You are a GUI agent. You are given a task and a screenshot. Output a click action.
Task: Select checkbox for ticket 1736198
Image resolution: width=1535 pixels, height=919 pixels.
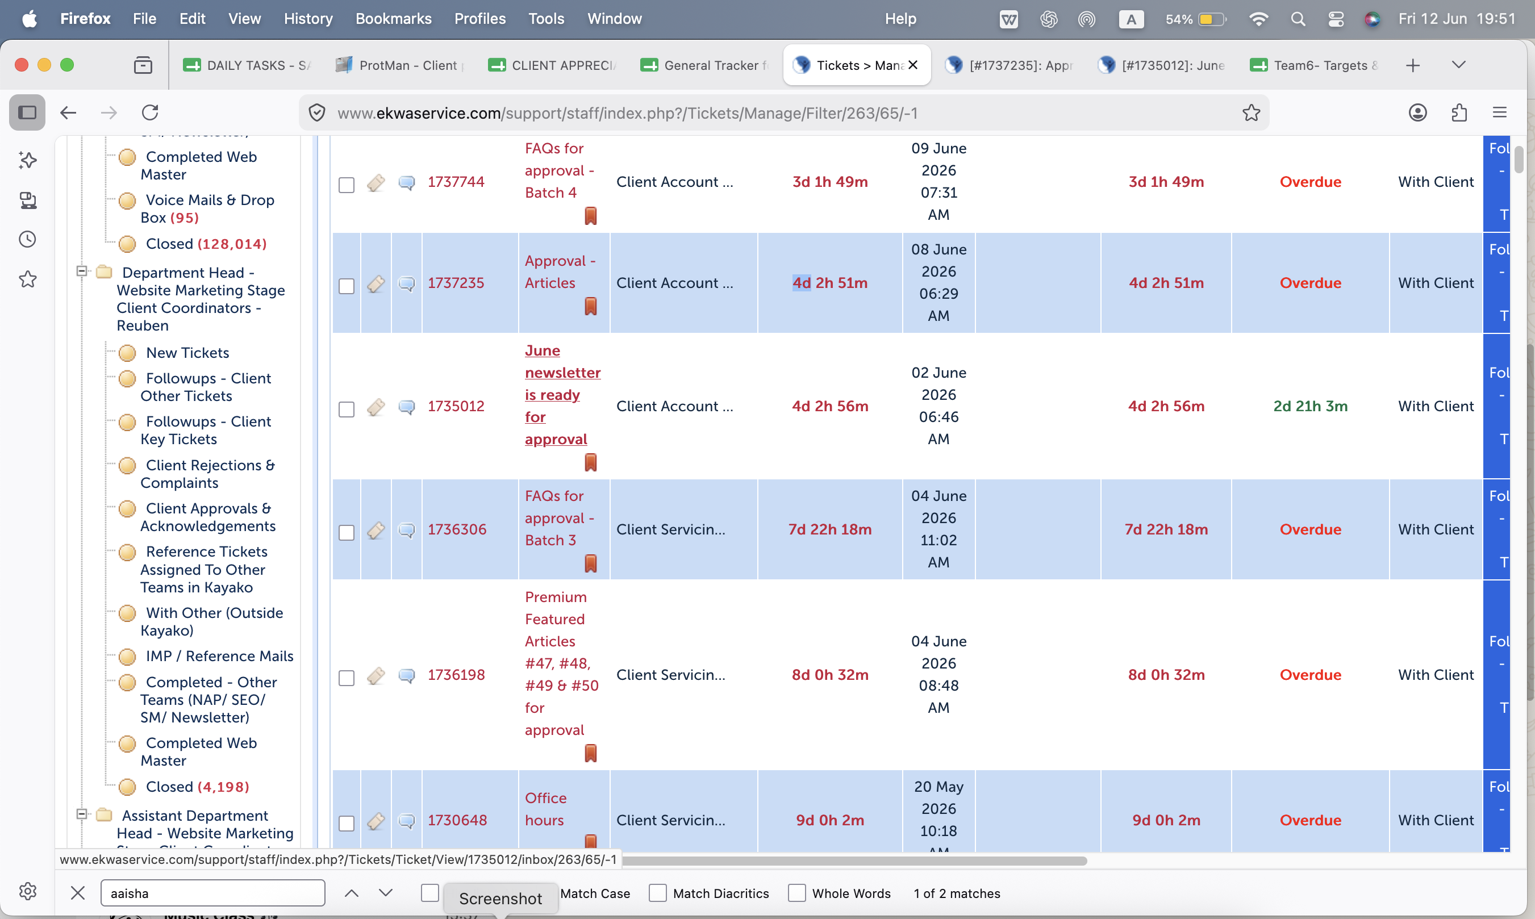(347, 678)
